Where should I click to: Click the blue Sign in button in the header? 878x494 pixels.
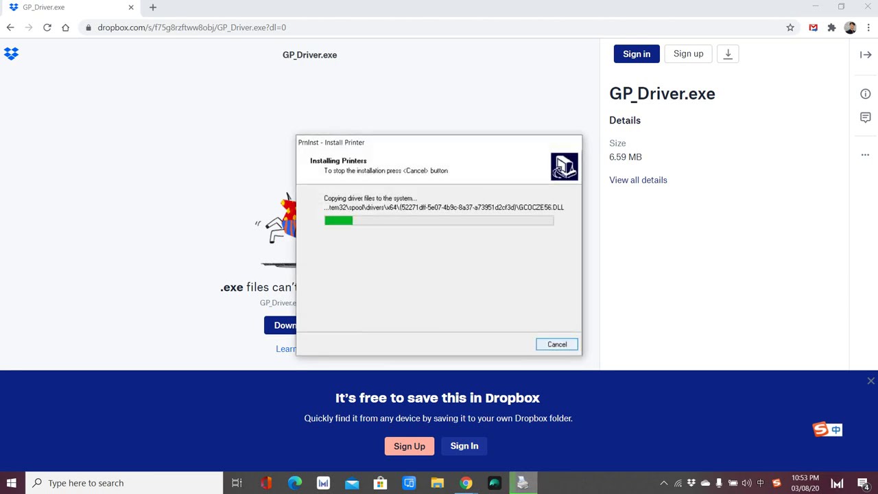coord(637,54)
